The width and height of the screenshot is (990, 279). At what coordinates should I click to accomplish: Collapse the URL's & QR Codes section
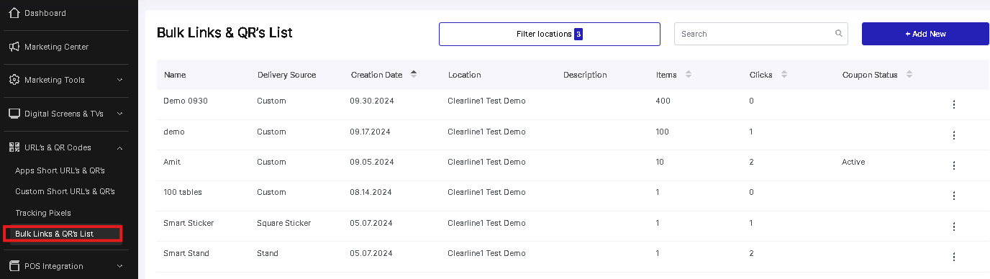point(119,147)
